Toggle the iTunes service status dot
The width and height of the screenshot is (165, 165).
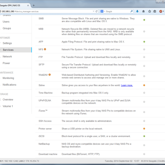click(144, 112)
